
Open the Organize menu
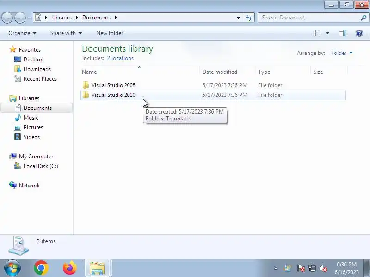[x=22, y=33]
